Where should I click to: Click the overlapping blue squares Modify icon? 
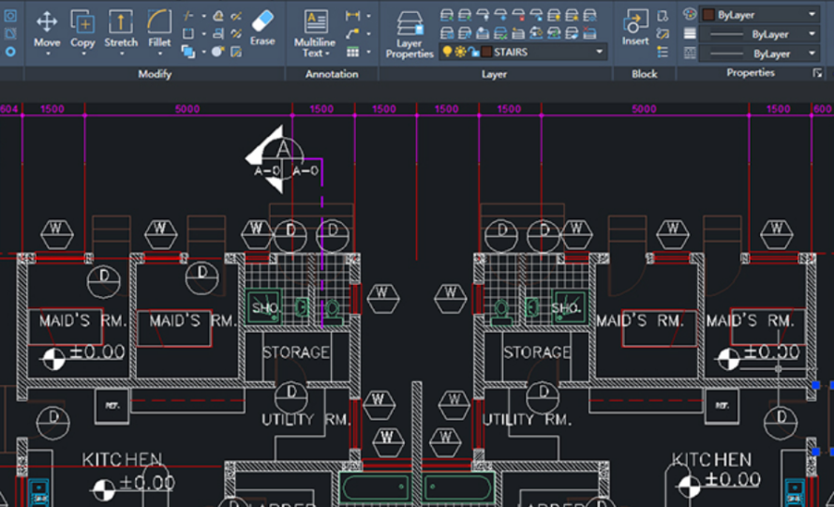pos(187,52)
